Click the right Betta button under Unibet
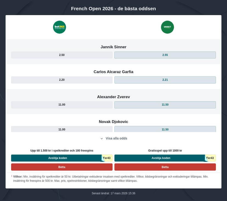Viewport: 227px width, 201px height. click(x=165, y=167)
